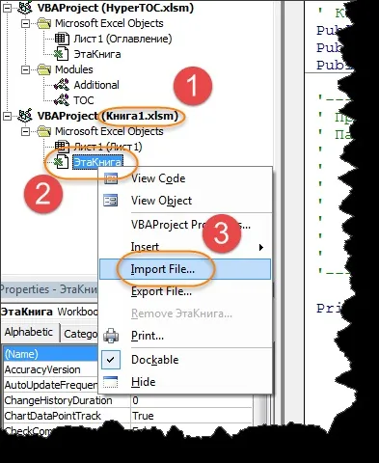Viewport: 379px width, 463px height.
Task: Select the Additional module label
Action: point(96,85)
